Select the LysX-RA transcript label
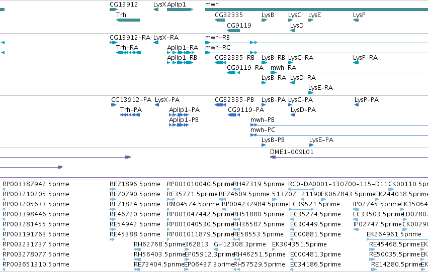 click(x=166, y=37)
